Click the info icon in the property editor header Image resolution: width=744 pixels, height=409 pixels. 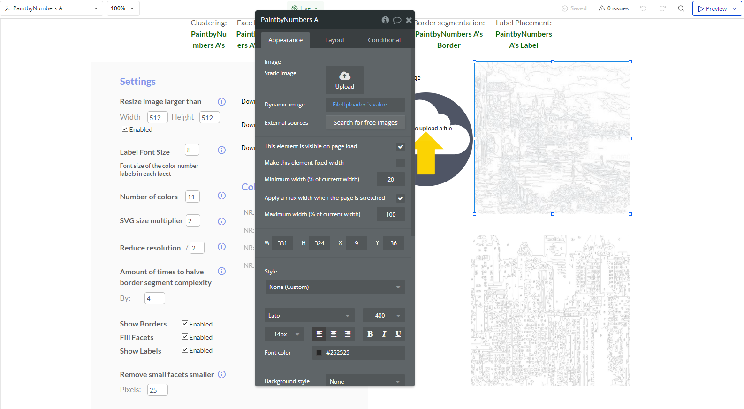(x=385, y=20)
